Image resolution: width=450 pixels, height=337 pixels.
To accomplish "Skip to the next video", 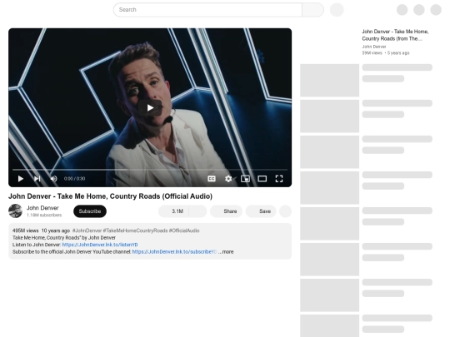I will coord(37,179).
